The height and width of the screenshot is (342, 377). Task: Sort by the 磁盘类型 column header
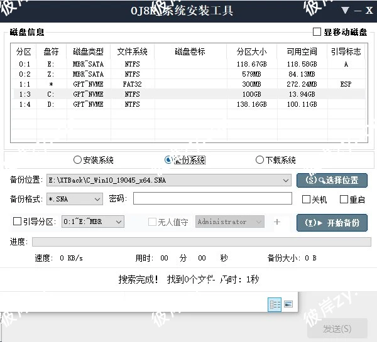[x=88, y=51]
